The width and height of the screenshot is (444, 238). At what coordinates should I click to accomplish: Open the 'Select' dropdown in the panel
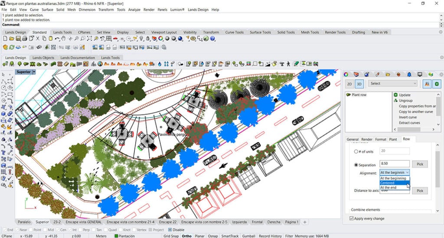click(393, 83)
